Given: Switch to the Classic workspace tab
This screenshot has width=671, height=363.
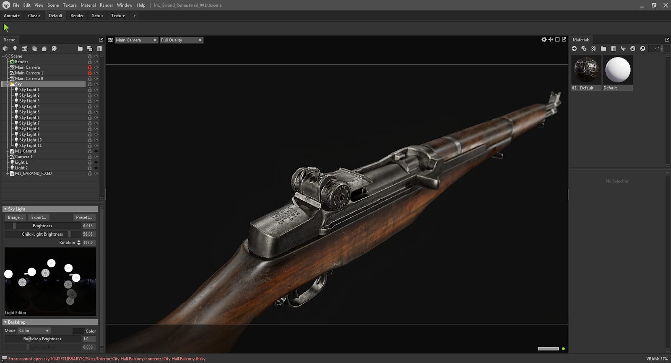Looking at the screenshot, I should point(34,15).
